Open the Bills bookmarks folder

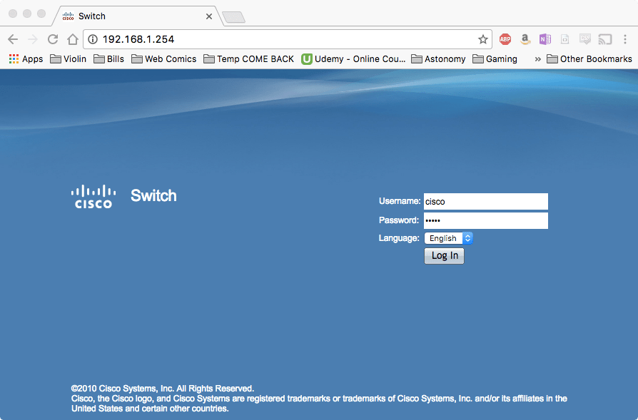108,59
